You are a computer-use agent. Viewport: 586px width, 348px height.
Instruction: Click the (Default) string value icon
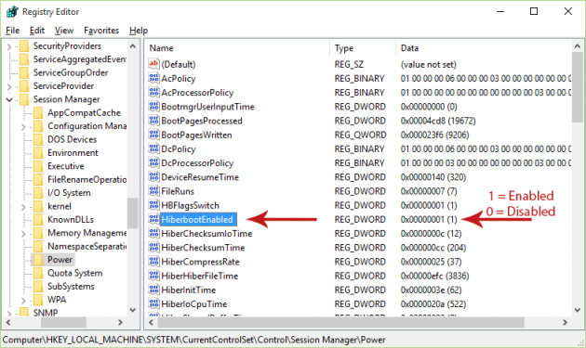coord(153,64)
